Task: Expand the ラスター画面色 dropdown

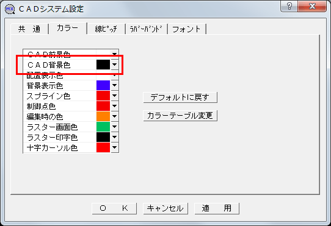Action: pyautogui.click(x=114, y=127)
